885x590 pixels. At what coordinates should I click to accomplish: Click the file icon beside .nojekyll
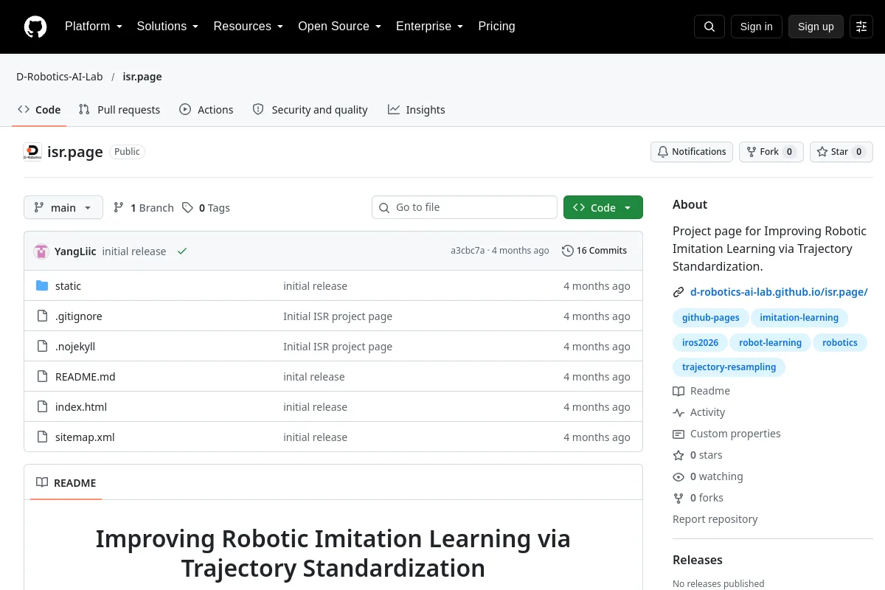point(42,347)
